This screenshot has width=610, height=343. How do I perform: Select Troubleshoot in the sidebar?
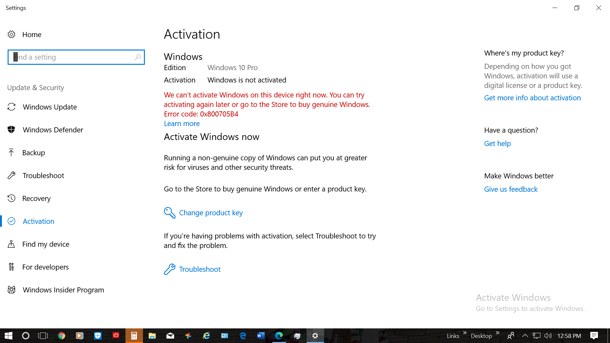coord(43,175)
